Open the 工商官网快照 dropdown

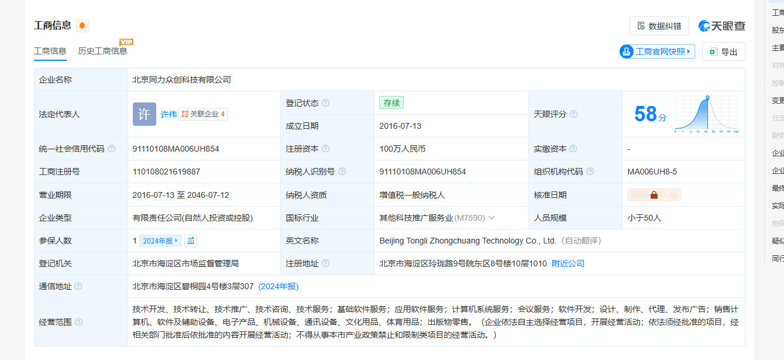(x=657, y=52)
